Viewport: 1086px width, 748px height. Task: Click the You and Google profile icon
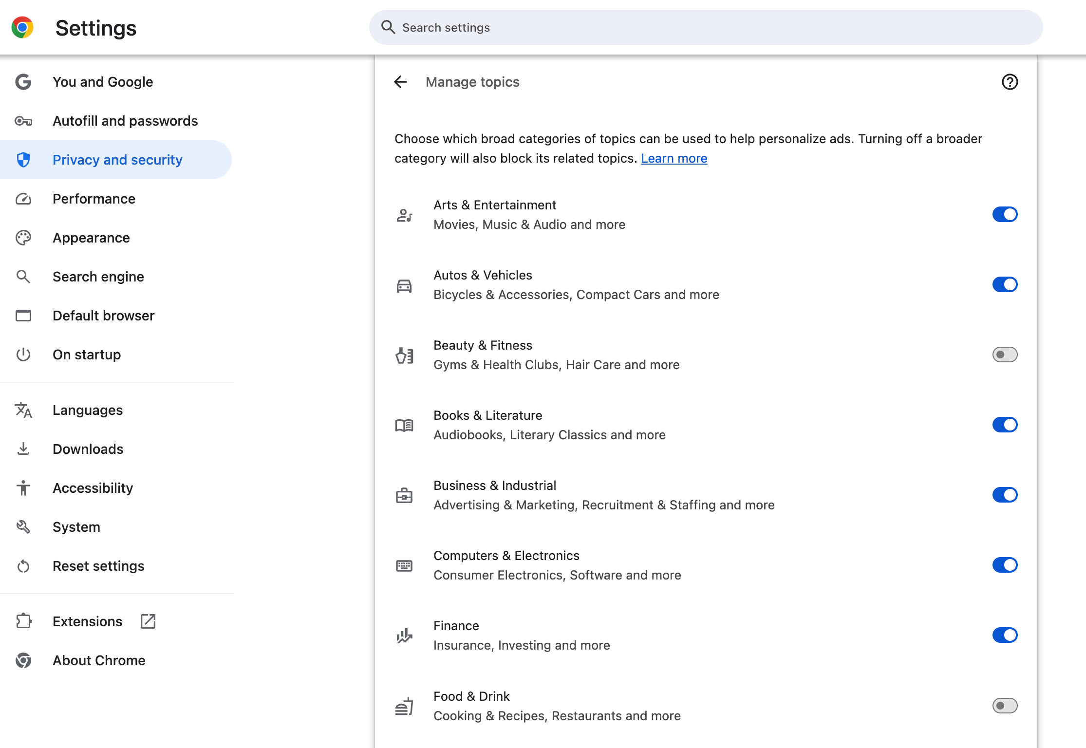(24, 82)
